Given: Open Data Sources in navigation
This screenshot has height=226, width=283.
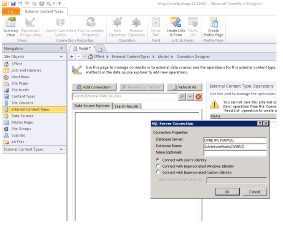Looking at the screenshot, I should pyautogui.click(x=22, y=116).
